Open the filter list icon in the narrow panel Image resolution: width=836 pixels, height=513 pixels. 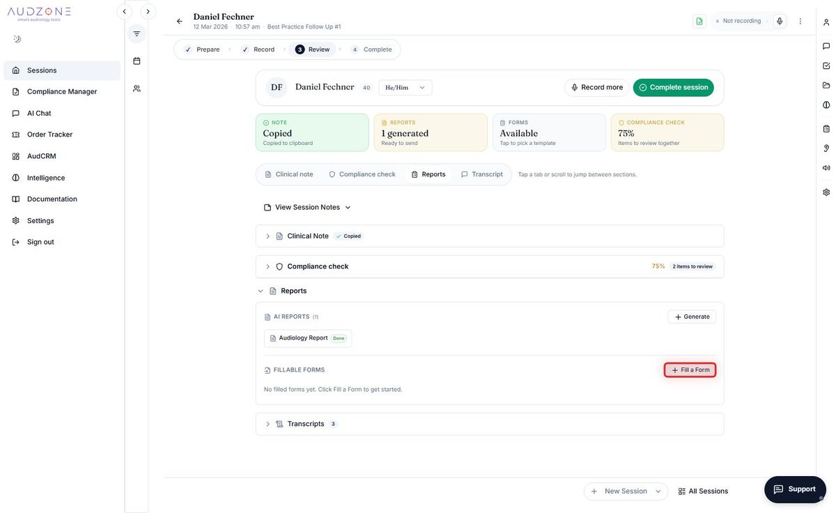[137, 33]
